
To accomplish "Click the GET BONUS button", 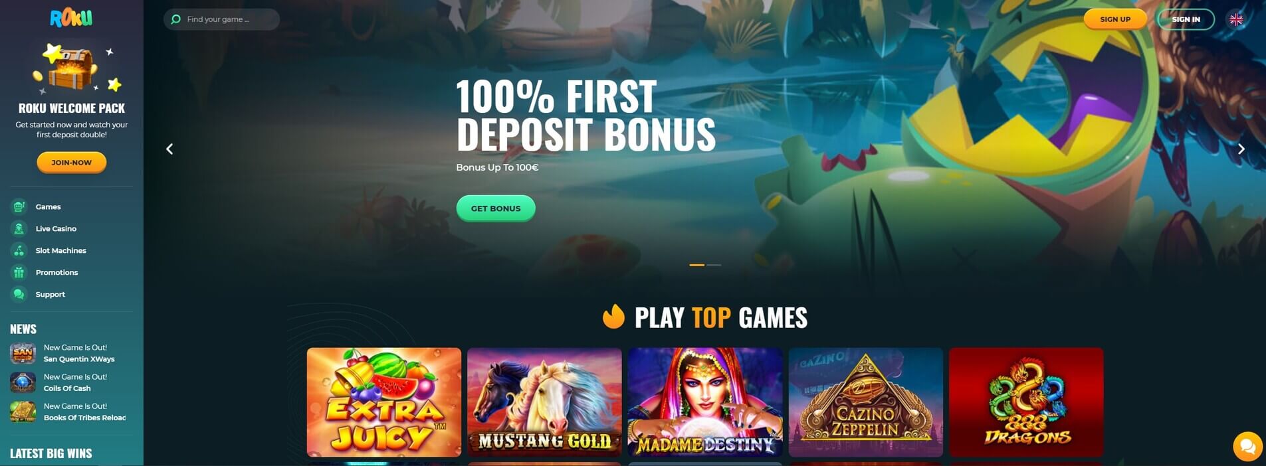I will click(x=496, y=208).
